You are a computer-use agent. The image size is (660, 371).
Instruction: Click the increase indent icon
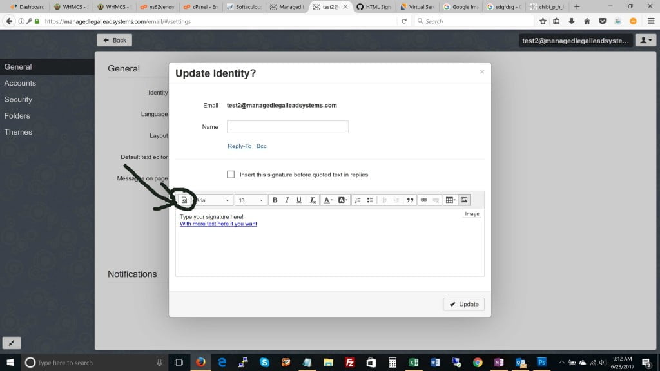(x=396, y=200)
